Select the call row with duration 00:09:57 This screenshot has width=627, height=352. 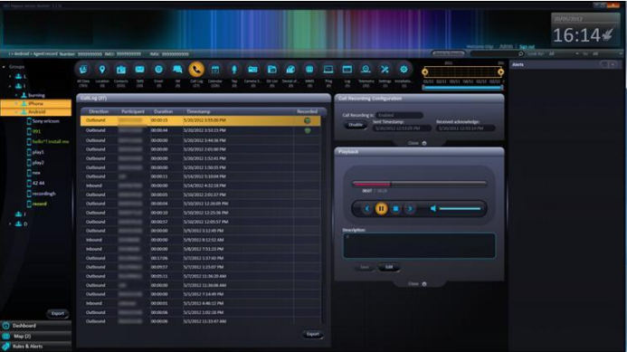pyautogui.click(x=200, y=267)
